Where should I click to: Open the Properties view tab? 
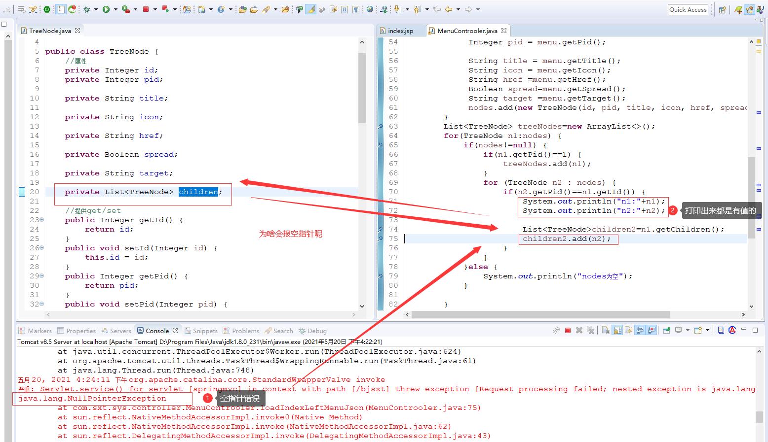[x=77, y=331]
